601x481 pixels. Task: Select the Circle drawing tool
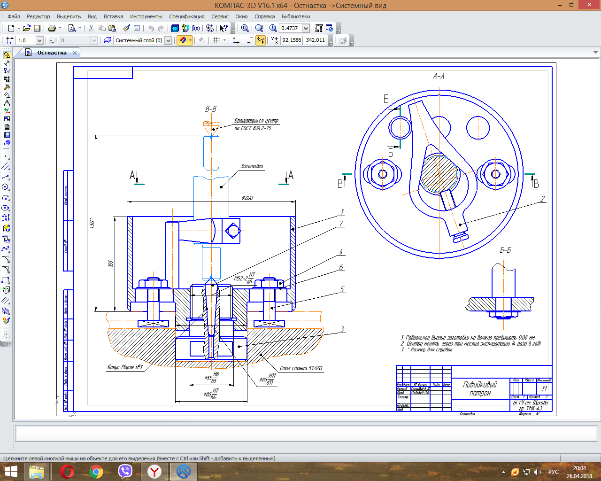pos(6,187)
